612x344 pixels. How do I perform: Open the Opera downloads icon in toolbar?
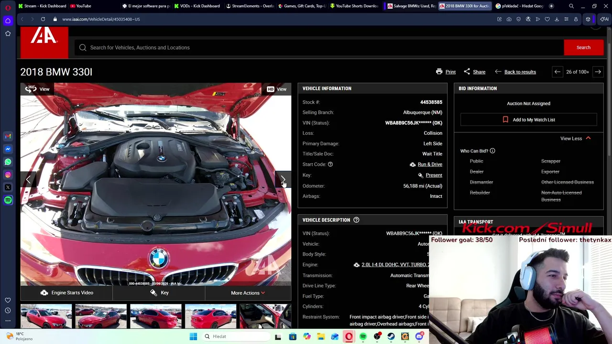tap(557, 19)
